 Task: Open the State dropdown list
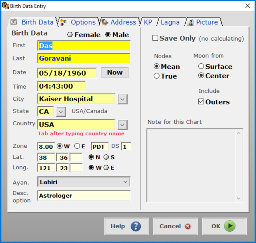click(61, 112)
